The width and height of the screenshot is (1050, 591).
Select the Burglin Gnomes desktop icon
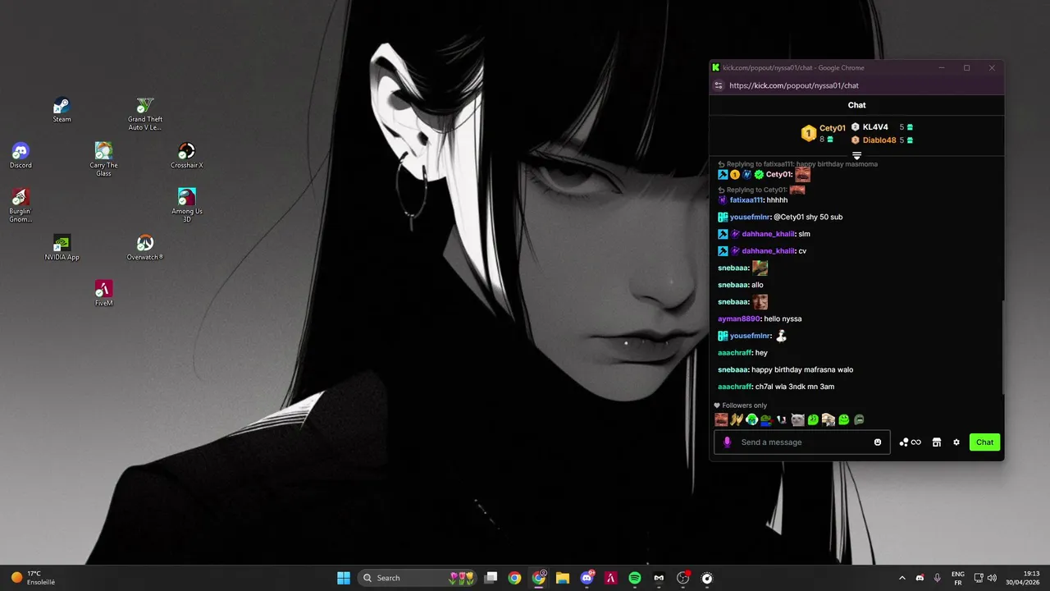(x=21, y=206)
